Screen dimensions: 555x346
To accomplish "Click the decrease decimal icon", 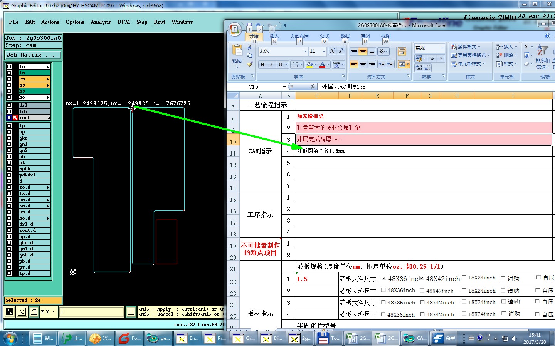I will coord(427,68).
